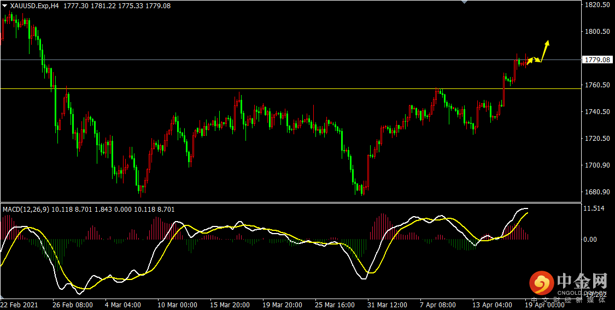Click the 1740.50 price scale label
The height and width of the screenshot is (310, 615).
point(597,111)
